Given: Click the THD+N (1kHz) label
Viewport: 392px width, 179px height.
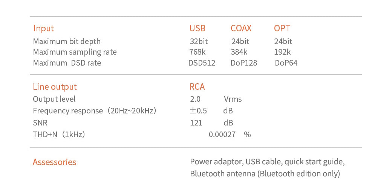Looking at the screenshot, I should point(59,134).
